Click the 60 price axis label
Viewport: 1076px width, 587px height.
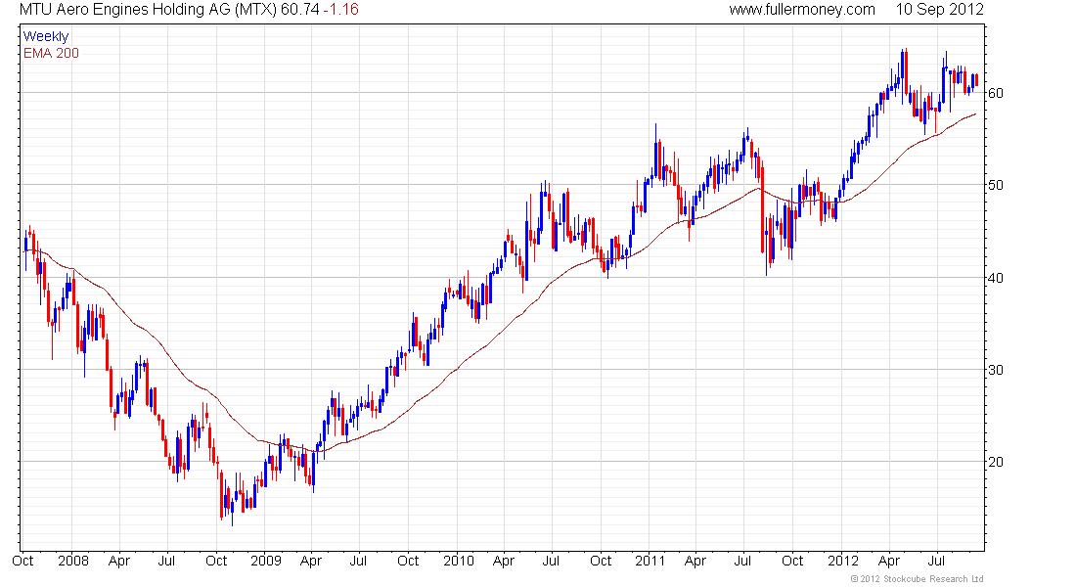pyautogui.click(x=996, y=93)
